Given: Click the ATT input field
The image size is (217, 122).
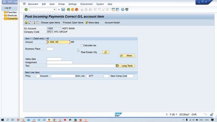Looking at the screenshot, I should (x=106, y=76).
